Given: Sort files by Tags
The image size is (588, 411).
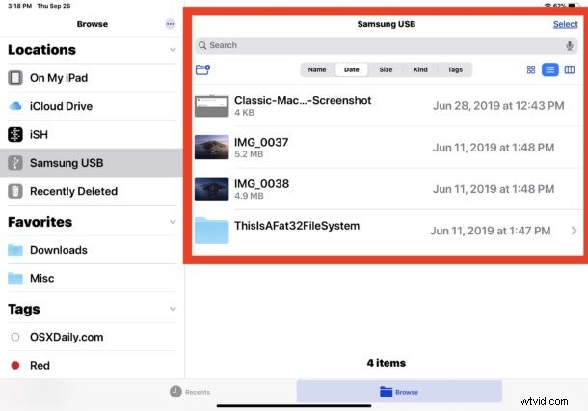Looking at the screenshot, I should [x=455, y=69].
